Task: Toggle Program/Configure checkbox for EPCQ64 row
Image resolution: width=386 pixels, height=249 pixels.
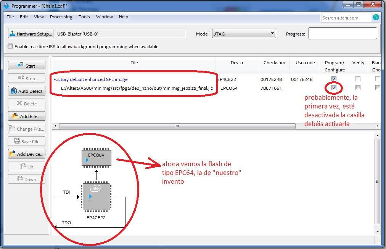Action: pos(334,88)
